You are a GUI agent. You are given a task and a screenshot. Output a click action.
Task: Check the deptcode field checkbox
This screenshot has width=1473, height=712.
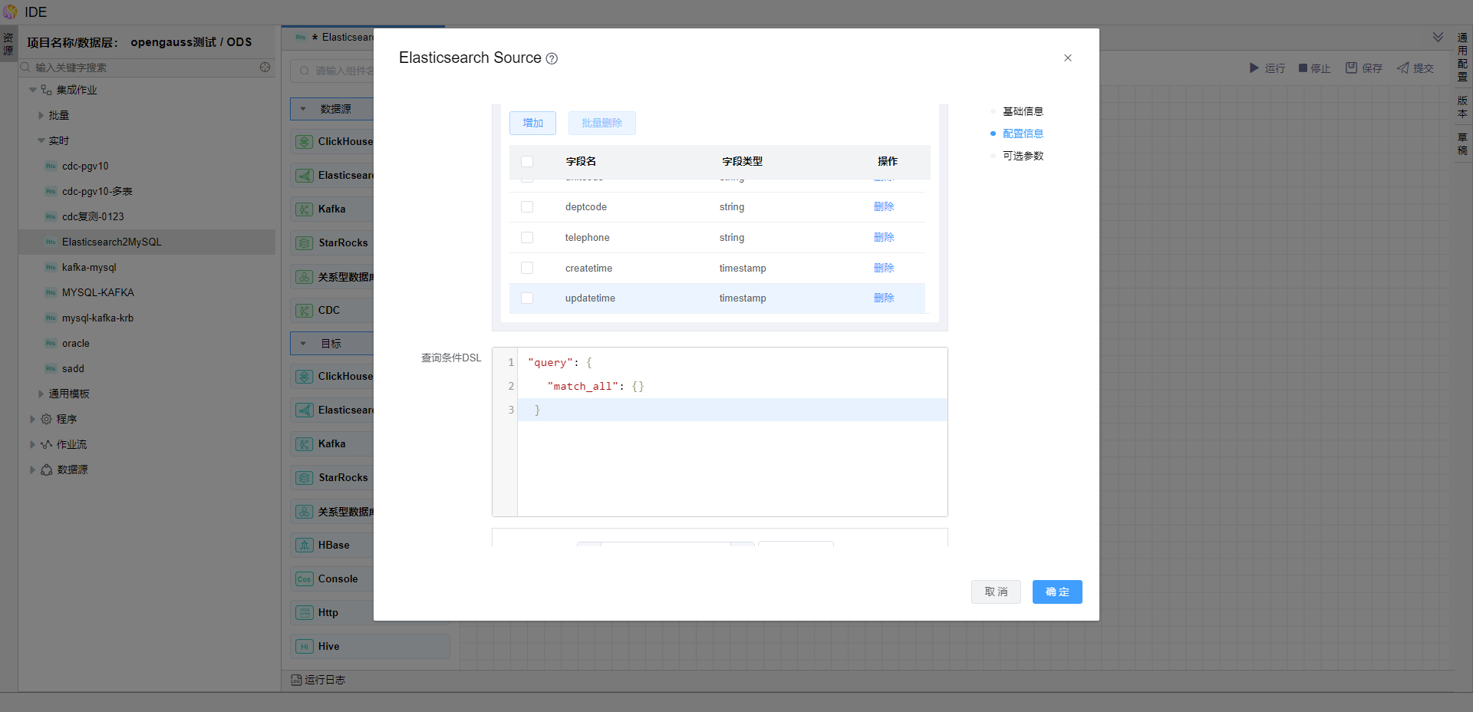pyautogui.click(x=527, y=207)
